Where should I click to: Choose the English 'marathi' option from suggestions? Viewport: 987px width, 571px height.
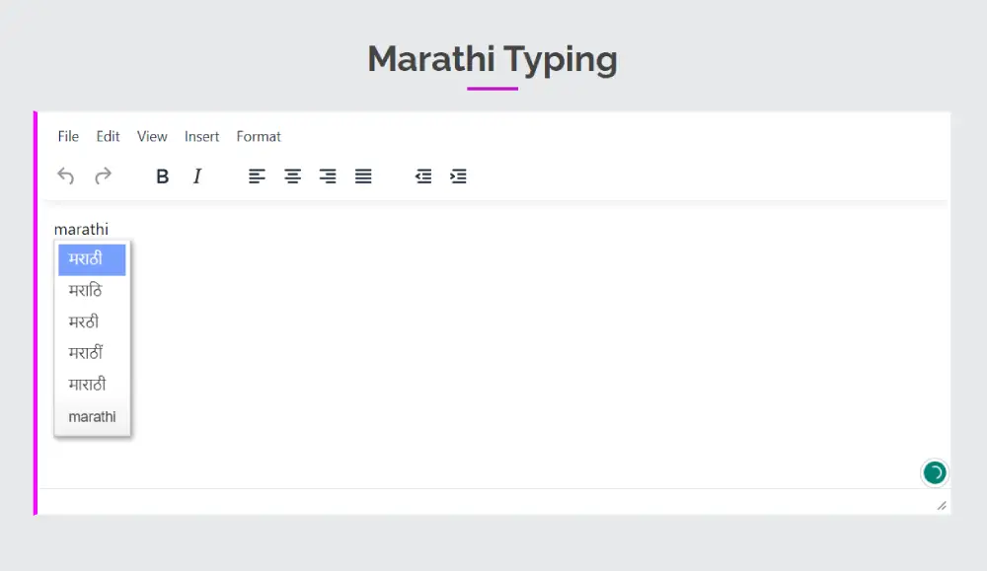click(x=91, y=415)
